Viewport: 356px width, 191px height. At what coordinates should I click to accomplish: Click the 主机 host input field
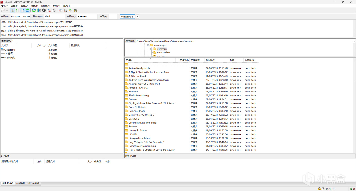(21, 17)
